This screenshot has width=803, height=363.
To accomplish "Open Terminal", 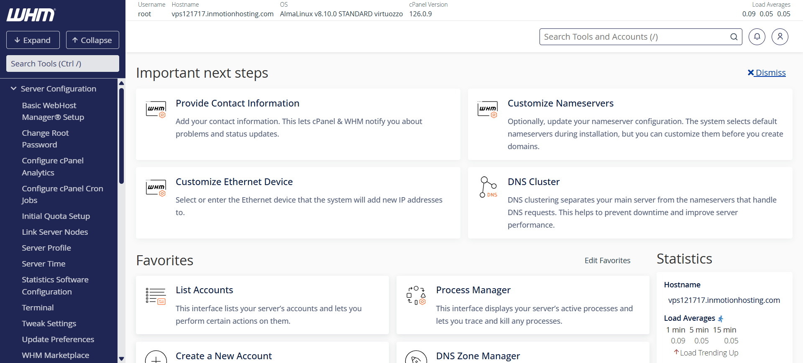I will coord(38,307).
